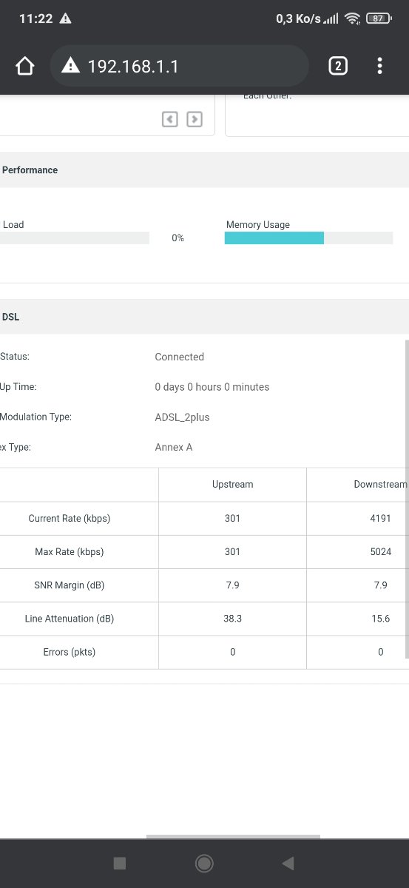This screenshot has width=409, height=888.
Task: Open the browser home page icon
Action: pyautogui.click(x=25, y=66)
